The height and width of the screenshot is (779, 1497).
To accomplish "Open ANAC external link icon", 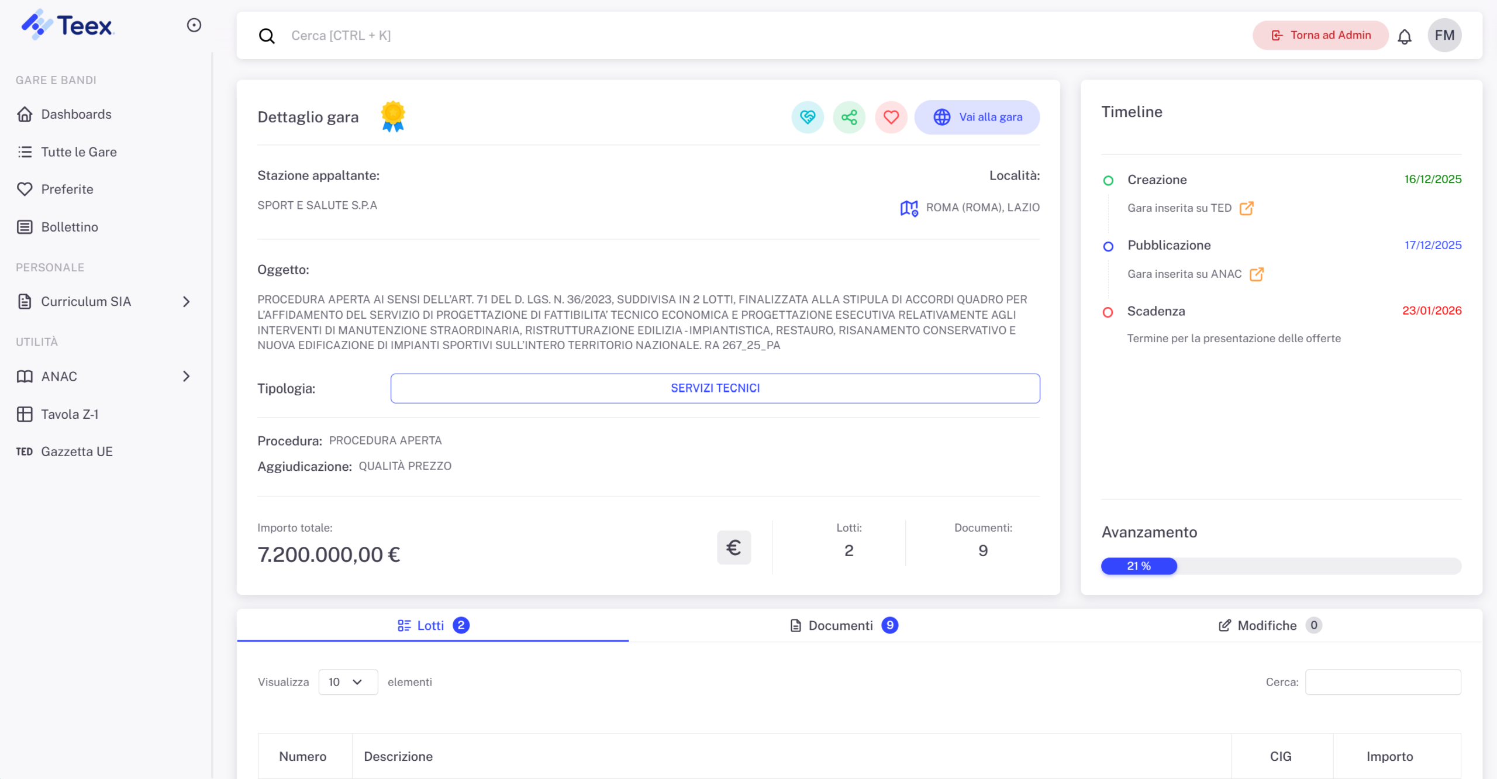I will click(1256, 274).
